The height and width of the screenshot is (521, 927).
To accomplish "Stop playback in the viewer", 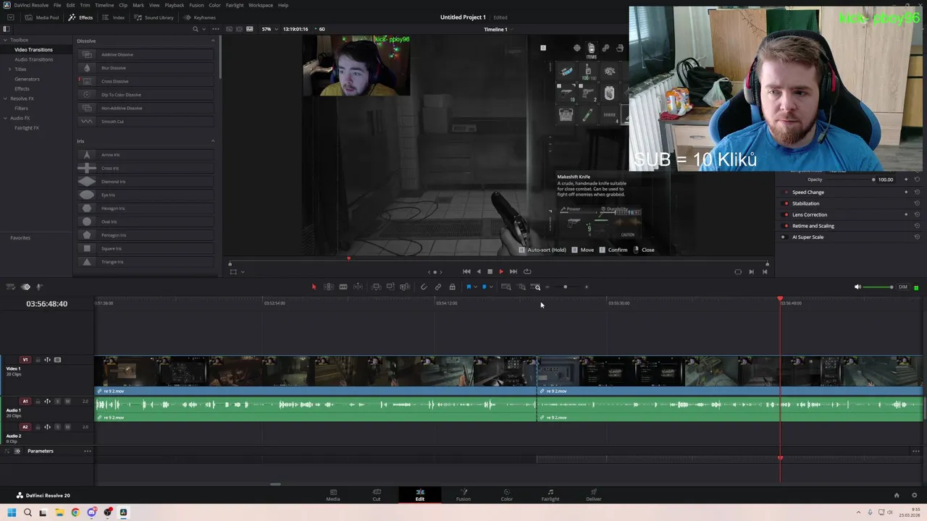I will 490,271.
